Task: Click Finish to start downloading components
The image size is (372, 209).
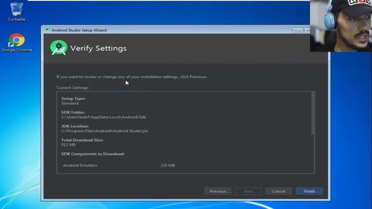Action: click(x=309, y=191)
